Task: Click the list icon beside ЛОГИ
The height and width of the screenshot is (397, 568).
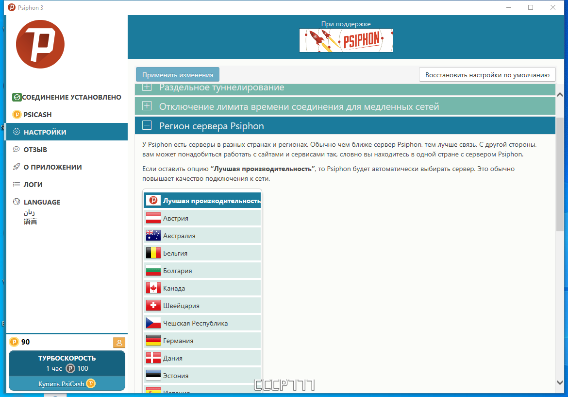Action: click(17, 184)
